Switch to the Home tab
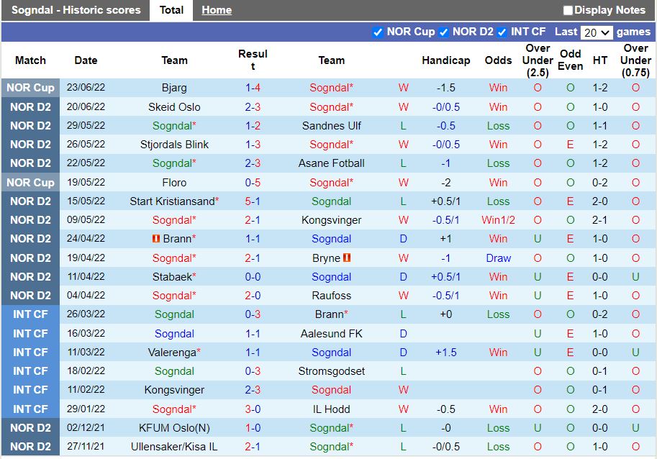Image resolution: width=657 pixels, height=459 pixels. [217, 10]
